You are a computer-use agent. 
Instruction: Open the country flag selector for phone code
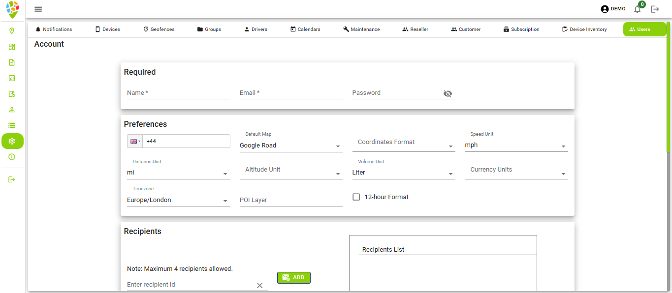[x=134, y=141]
